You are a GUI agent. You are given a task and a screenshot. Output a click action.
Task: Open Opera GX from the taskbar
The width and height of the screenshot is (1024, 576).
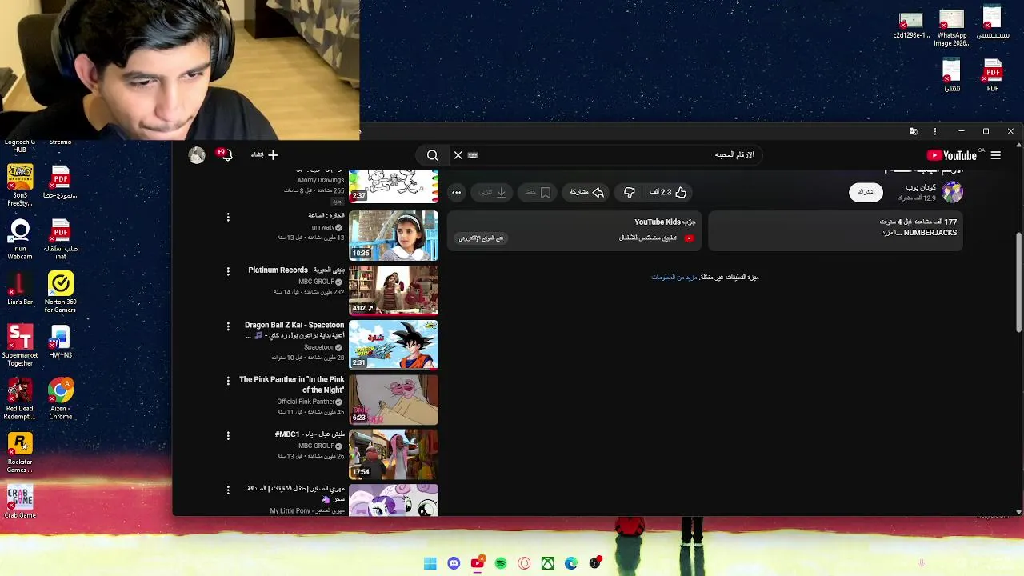pyautogui.click(x=524, y=563)
